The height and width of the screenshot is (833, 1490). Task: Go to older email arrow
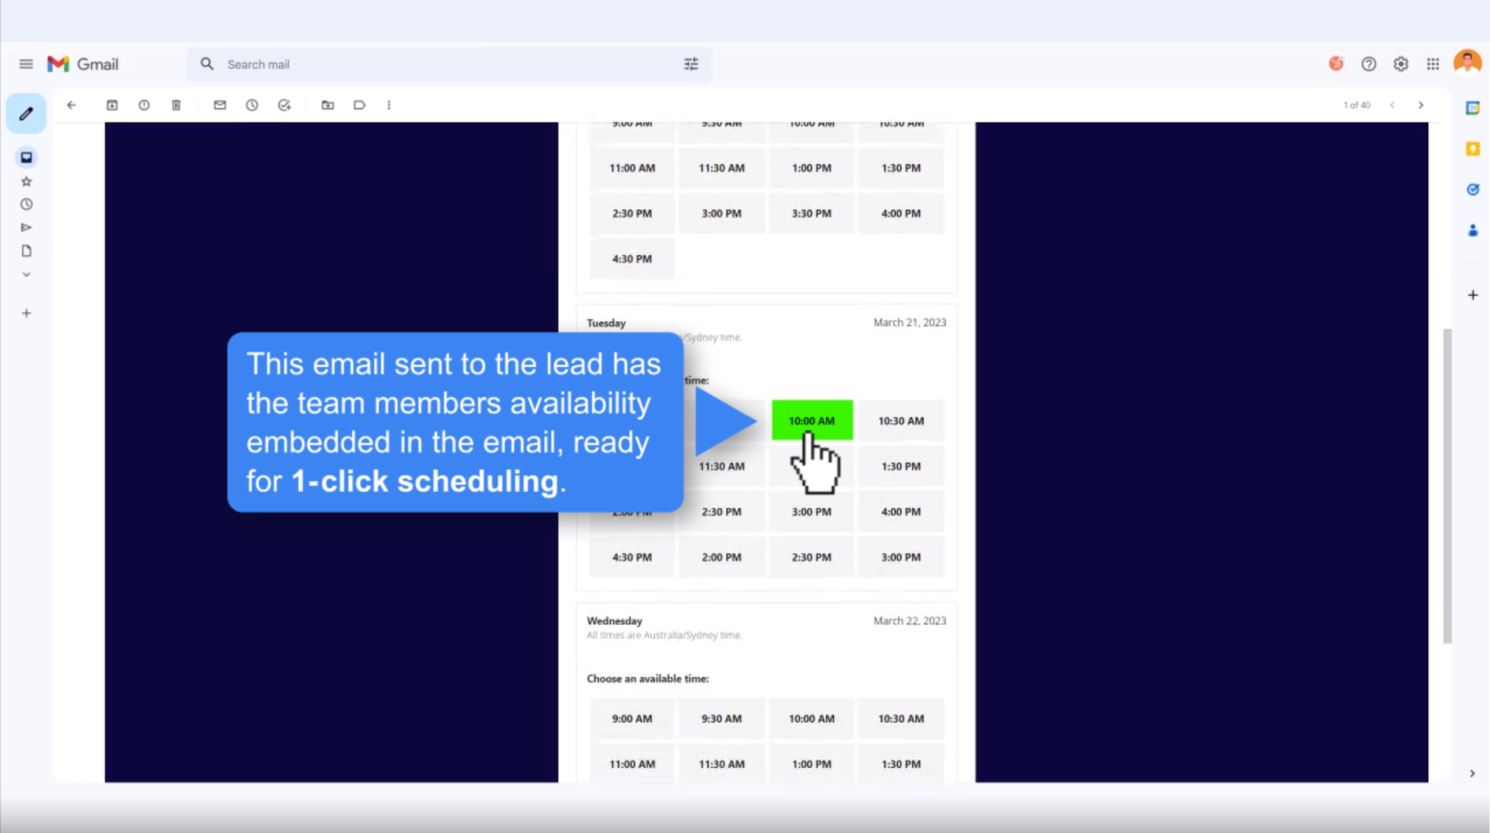pyautogui.click(x=1421, y=105)
